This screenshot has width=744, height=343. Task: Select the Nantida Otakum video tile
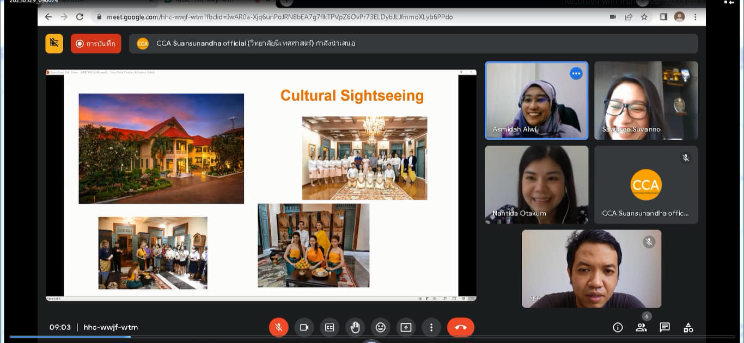[536, 185]
